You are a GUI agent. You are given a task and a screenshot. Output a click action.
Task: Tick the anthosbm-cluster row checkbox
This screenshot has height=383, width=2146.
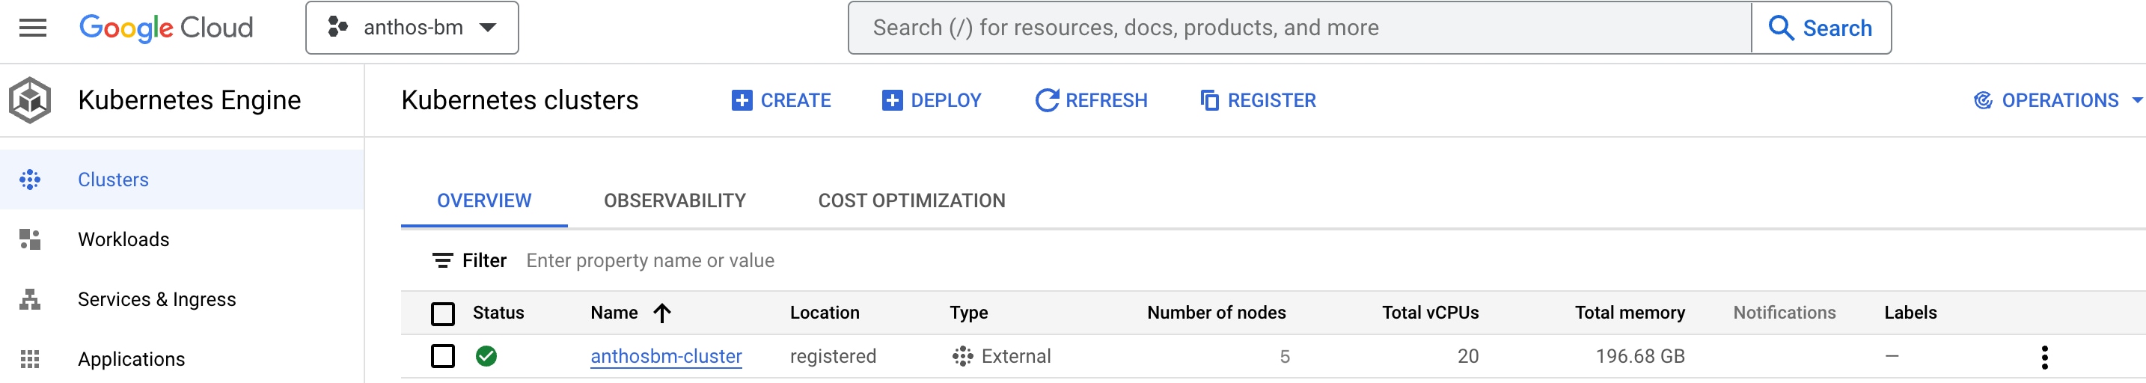pyautogui.click(x=443, y=356)
